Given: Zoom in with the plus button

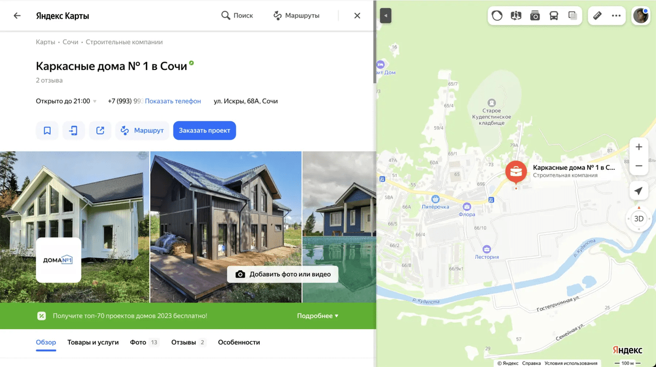Looking at the screenshot, I should [639, 147].
